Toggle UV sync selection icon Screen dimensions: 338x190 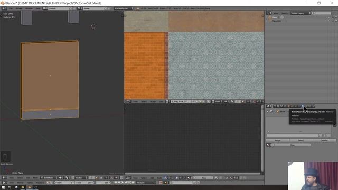pos(232,101)
